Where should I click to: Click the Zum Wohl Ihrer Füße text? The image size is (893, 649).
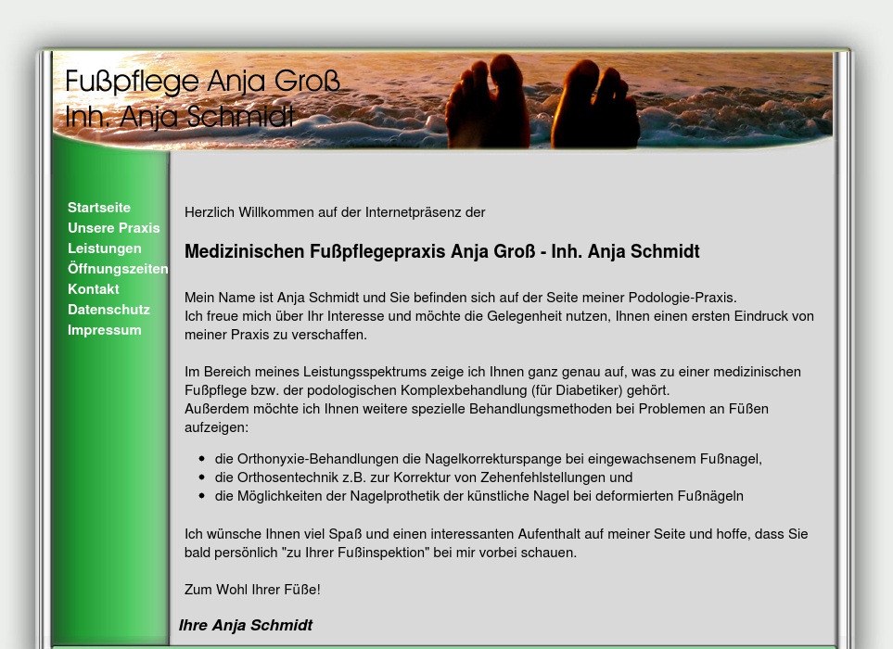pyautogui.click(x=252, y=589)
